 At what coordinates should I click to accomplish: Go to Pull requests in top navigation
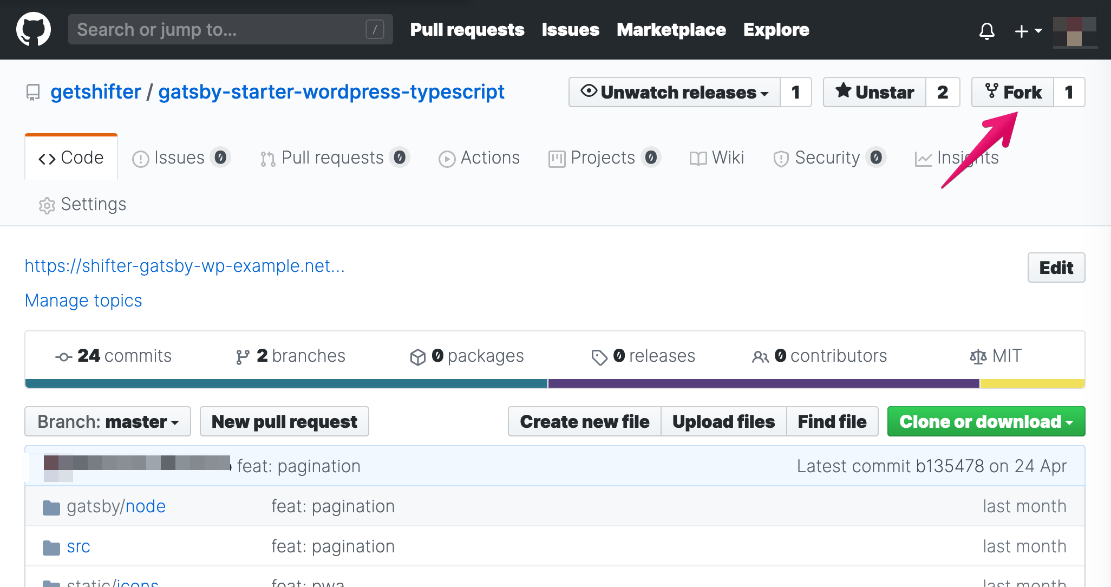(467, 30)
